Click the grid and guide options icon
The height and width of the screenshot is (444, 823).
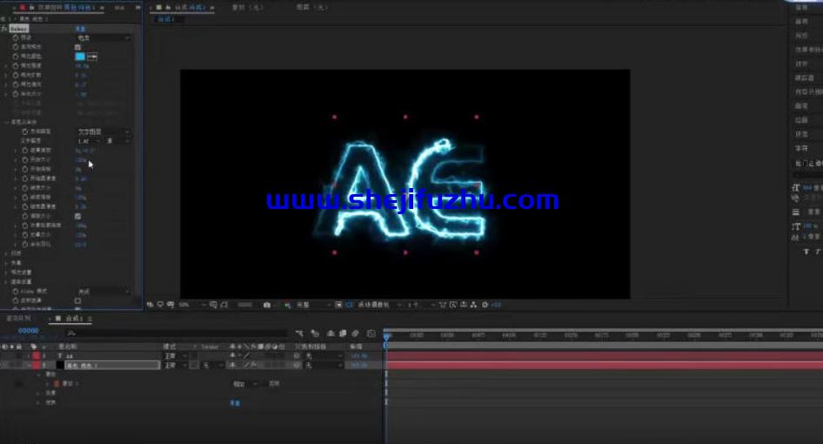pyautogui.click(x=213, y=305)
